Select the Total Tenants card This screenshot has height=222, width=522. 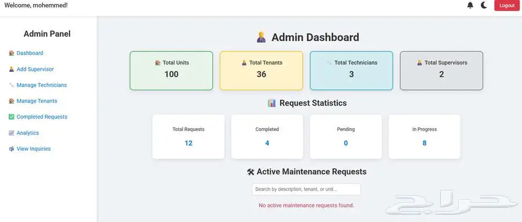point(262,71)
